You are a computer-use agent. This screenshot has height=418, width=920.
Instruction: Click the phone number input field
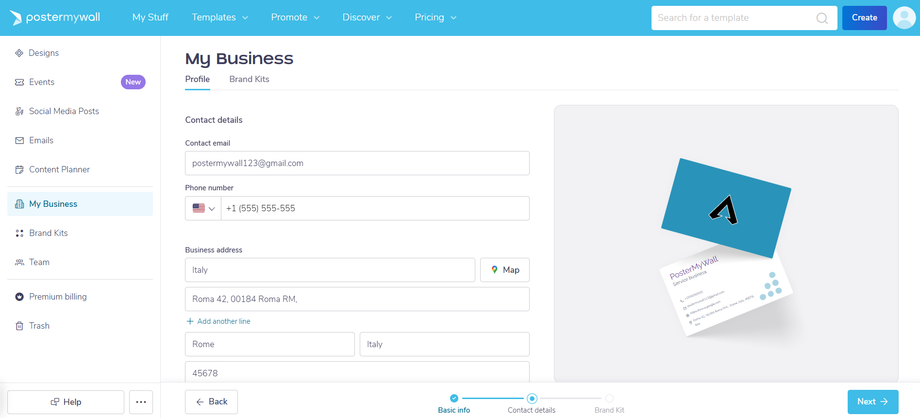(x=375, y=208)
